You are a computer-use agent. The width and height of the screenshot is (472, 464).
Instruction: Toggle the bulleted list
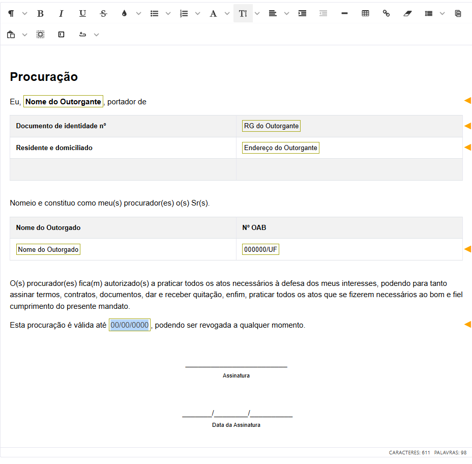(154, 13)
